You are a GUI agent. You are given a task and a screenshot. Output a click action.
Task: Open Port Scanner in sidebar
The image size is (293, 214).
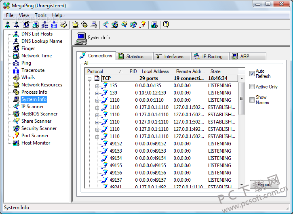click(x=35, y=136)
